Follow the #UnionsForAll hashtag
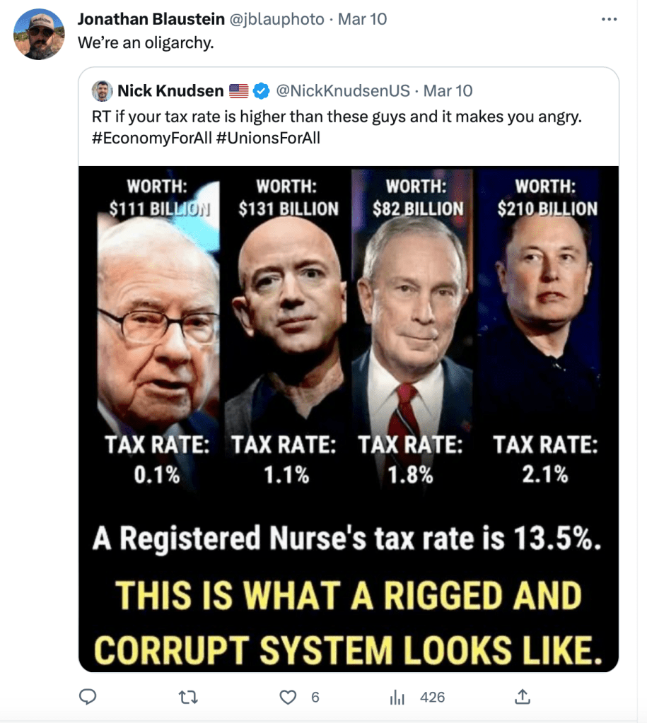This screenshot has width=647, height=723. [265, 138]
